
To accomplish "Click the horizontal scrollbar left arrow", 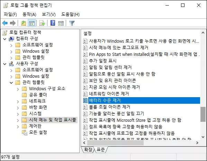I will (84, 143).
